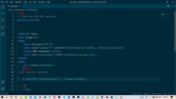Open Extensions view

tap(3, 34)
